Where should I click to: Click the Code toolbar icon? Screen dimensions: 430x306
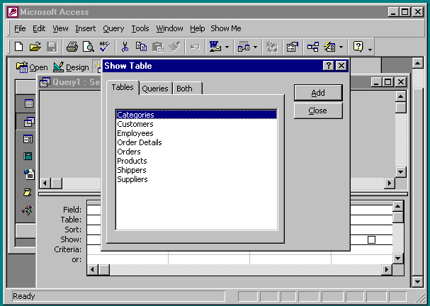[x=272, y=47]
